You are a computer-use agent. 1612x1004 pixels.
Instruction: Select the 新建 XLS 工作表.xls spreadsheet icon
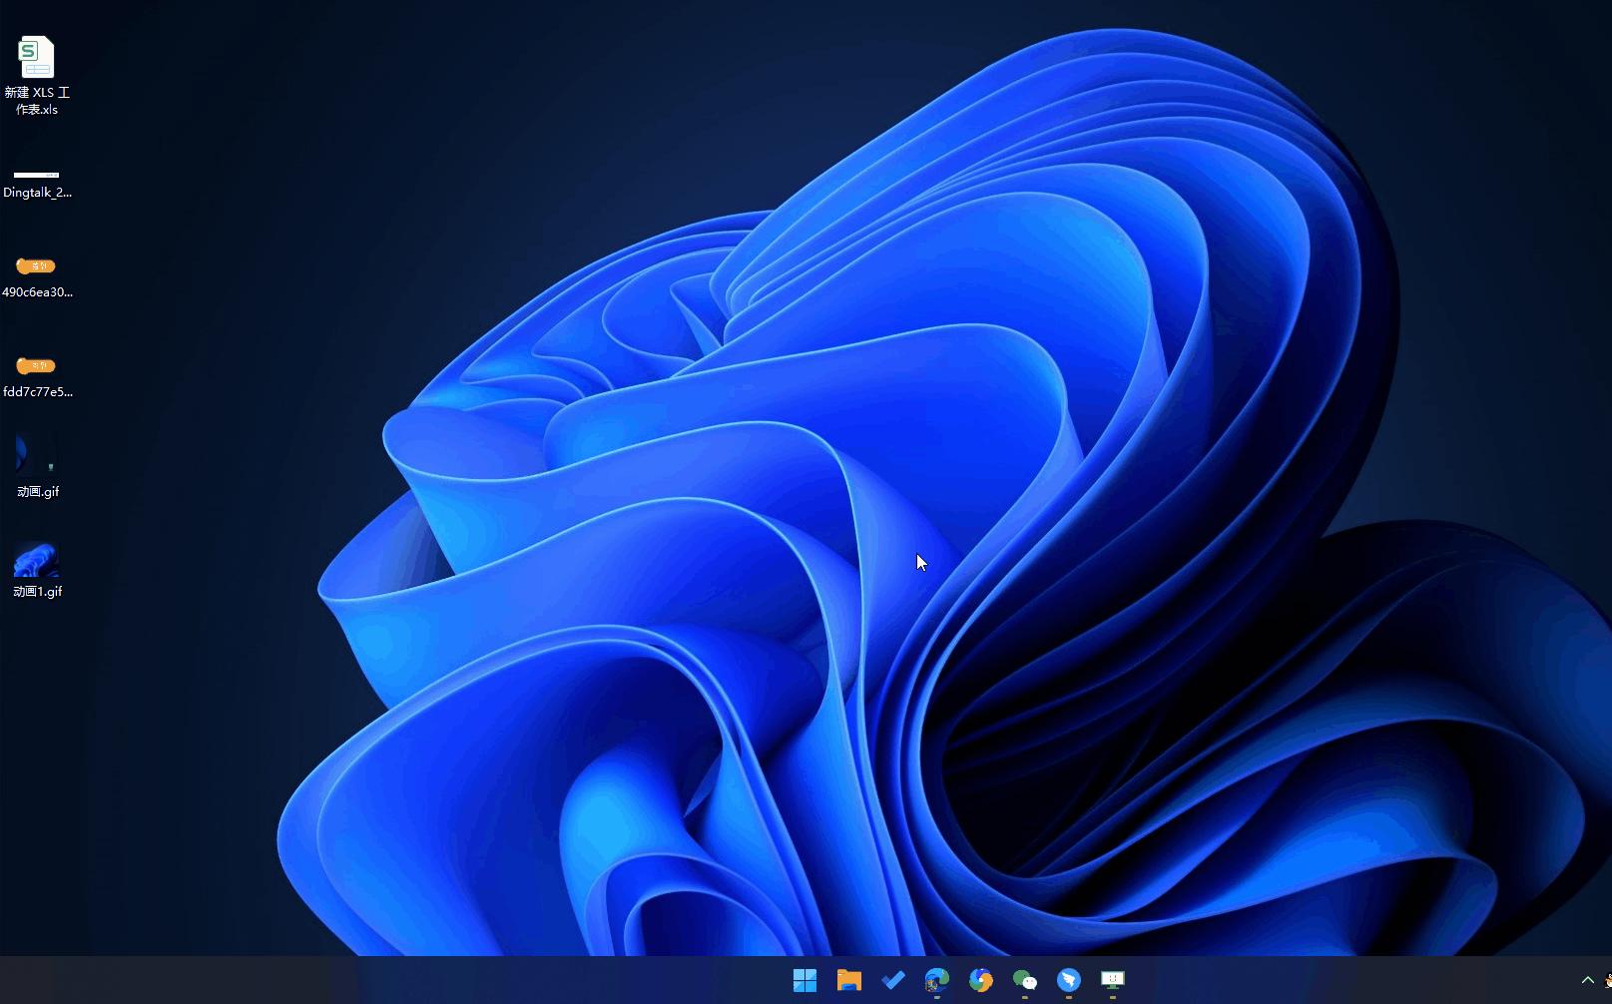tap(36, 57)
